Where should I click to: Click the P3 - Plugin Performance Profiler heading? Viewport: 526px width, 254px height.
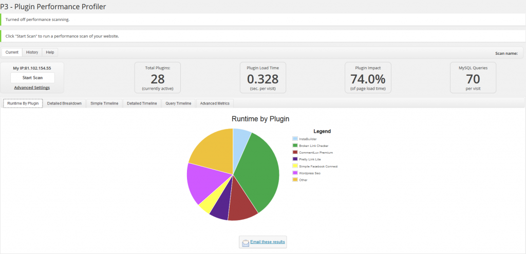tap(53, 6)
